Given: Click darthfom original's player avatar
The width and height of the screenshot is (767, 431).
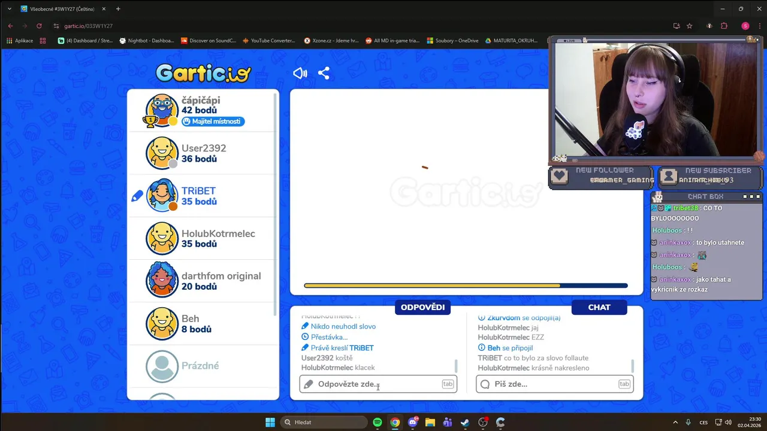Looking at the screenshot, I should pyautogui.click(x=162, y=281).
